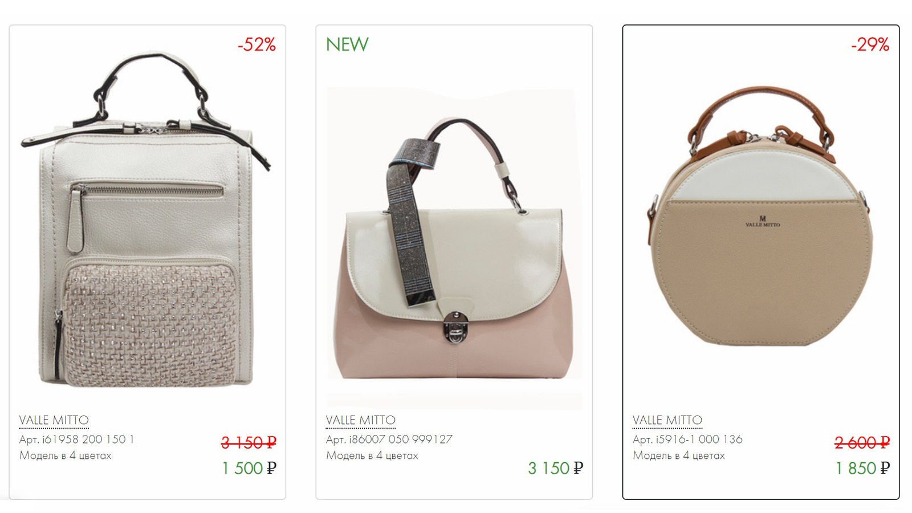Click VALLE MITTO link under pink handbag
The width and height of the screenshot is (912, 513).
tap(361, 420)
